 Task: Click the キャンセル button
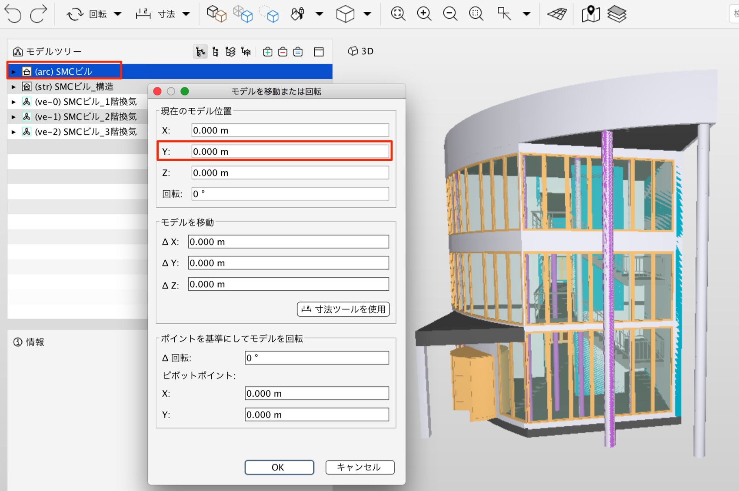[x=360, y=467]
